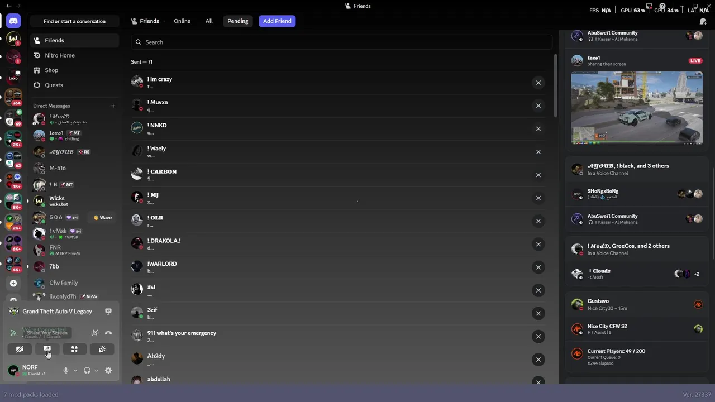715x402 pixels.
Task: Open DM with 7bb
Action: (x=74, y=266)
